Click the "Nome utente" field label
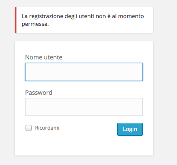This screenshot has height=165, width=177. (x=44, y=57)
